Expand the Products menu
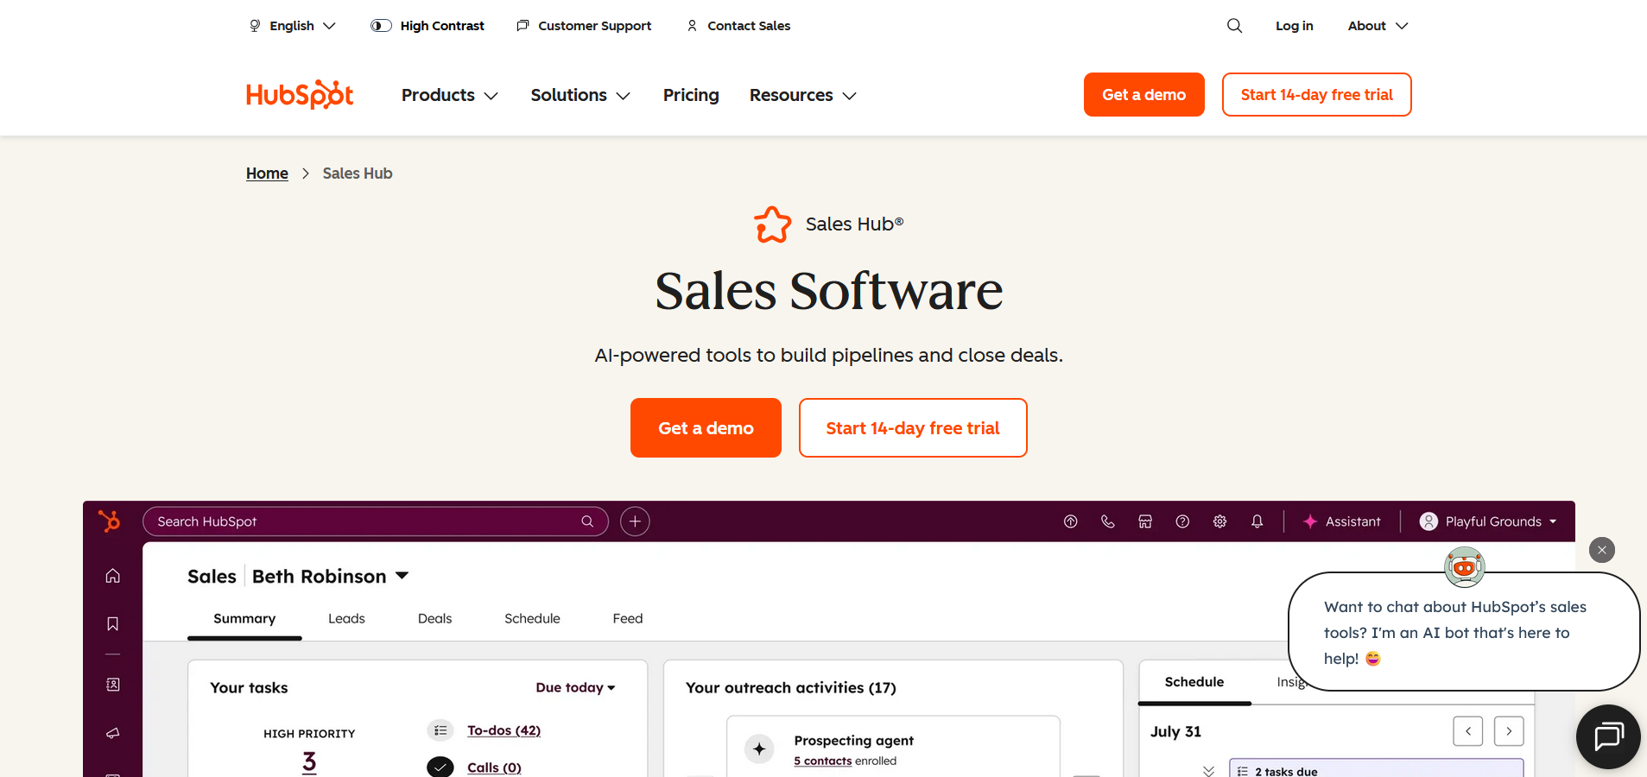The image size is (1647, 777). pyautogui.click(x=449, y=95)
